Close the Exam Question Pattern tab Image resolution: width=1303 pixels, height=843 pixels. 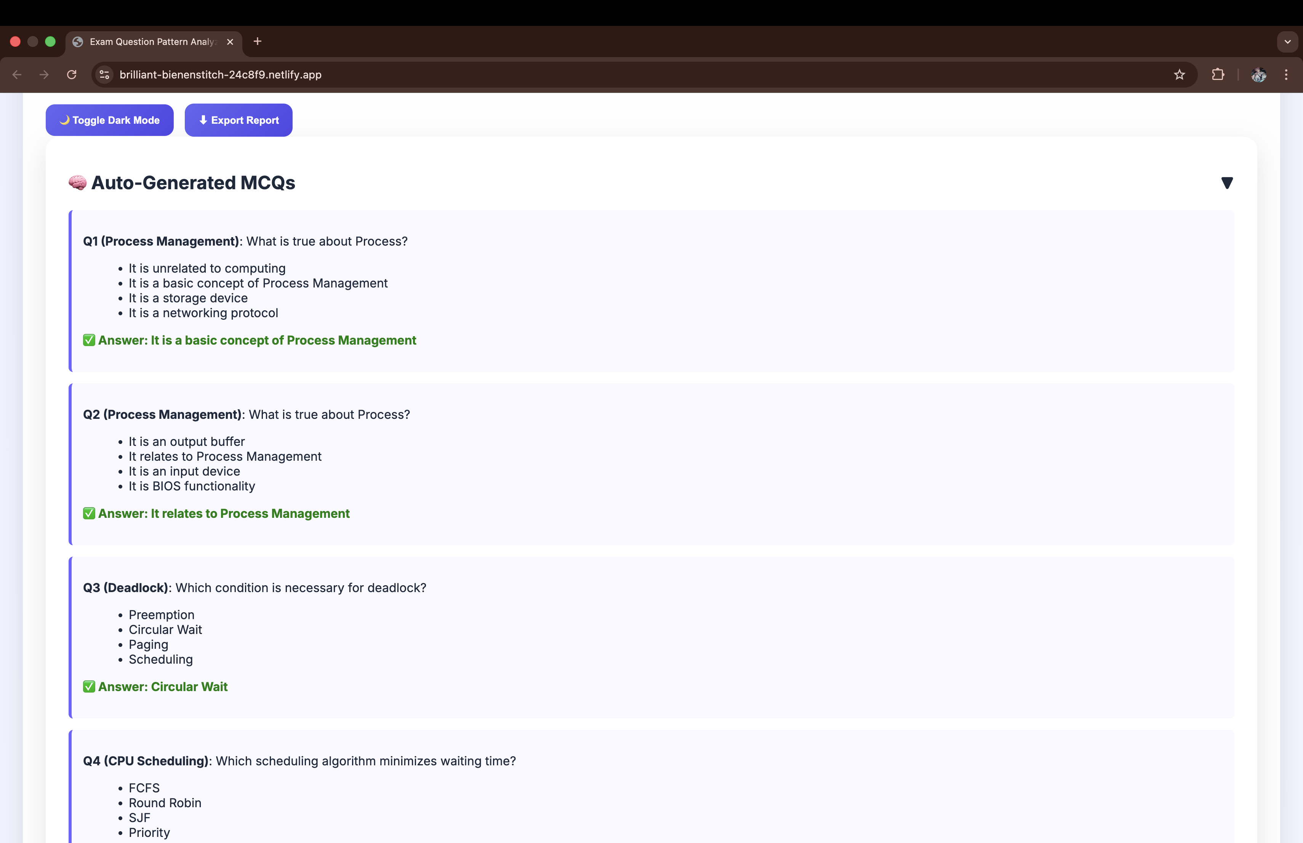click(230, 42)
